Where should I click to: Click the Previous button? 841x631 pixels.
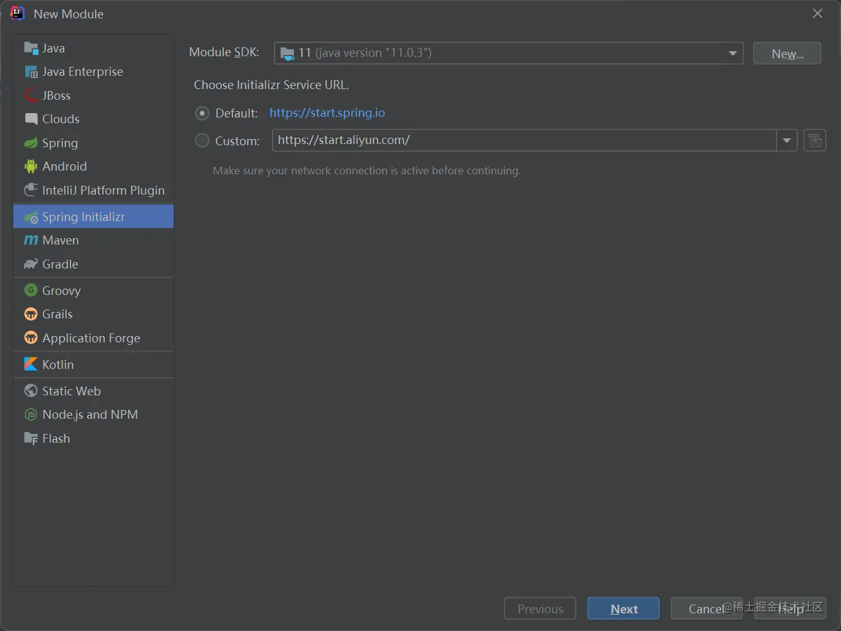tap(540, 608)
